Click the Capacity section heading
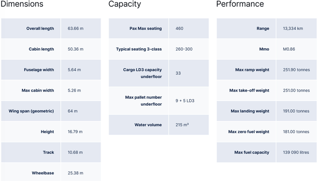Image resolution: width=317 pixels, height=181 pixels. pos(125,5)
